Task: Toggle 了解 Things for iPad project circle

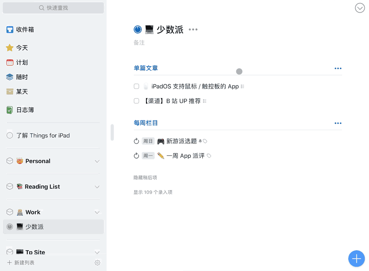Action: (10, 135)
